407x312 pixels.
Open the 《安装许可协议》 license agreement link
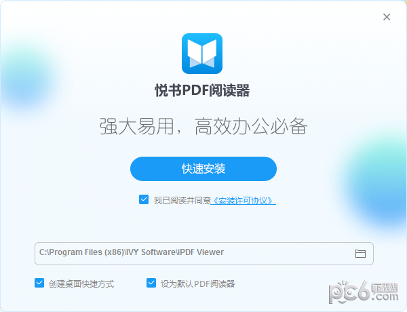pos(244,201)
